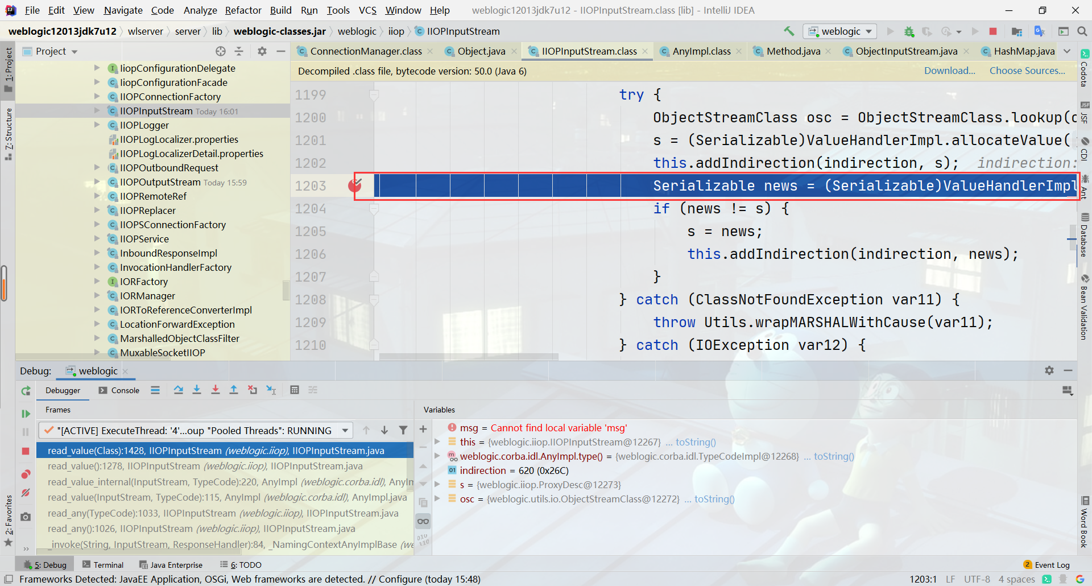
Task: Click the Project tree vertical scrollbar
Action: (x=286, y=290)
